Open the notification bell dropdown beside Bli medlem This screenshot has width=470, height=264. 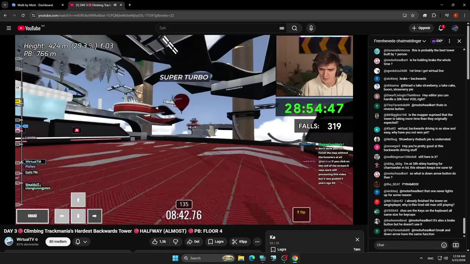pyautogui.click(x=81, y=242)
